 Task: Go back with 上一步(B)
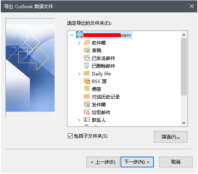pyautogui.click(x=103, y=162)
